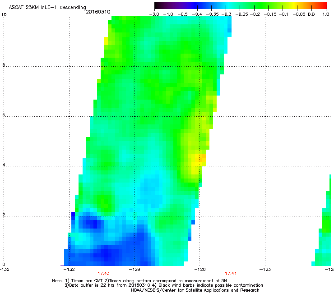Click the color bar label -0.1

point(283,14)
